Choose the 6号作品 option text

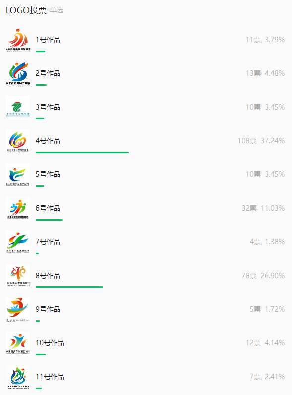pos(48,208)
